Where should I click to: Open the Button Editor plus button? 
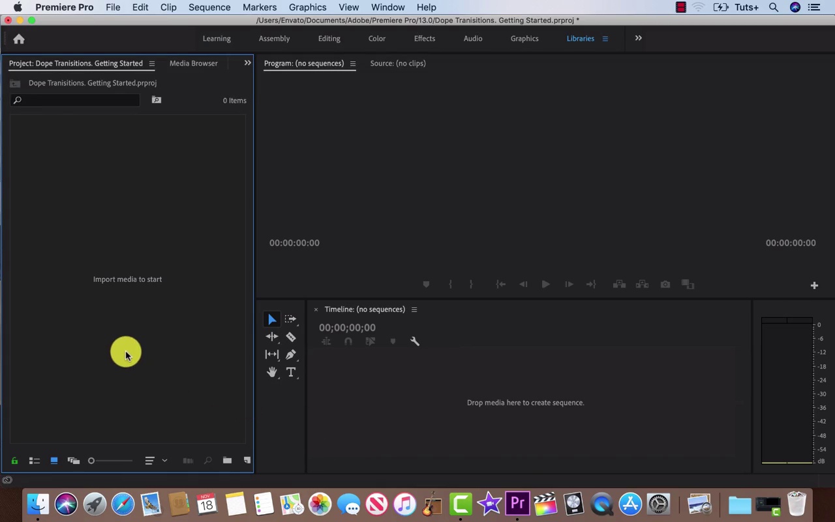pos(814,285)
